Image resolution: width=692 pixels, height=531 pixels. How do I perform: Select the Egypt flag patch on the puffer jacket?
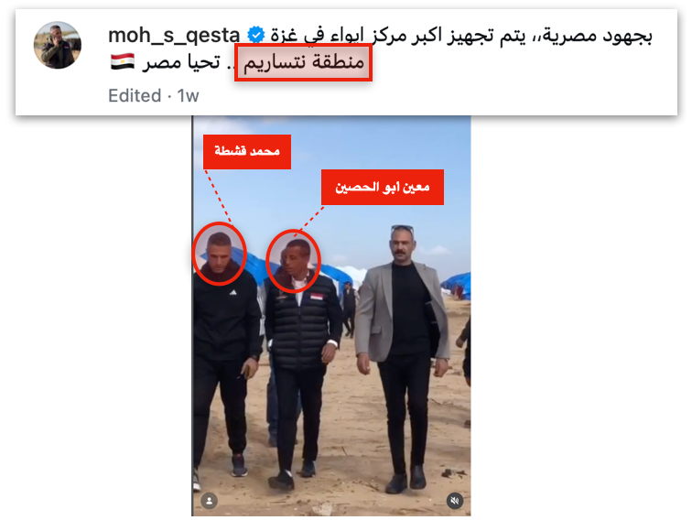(x=316, y=297)
